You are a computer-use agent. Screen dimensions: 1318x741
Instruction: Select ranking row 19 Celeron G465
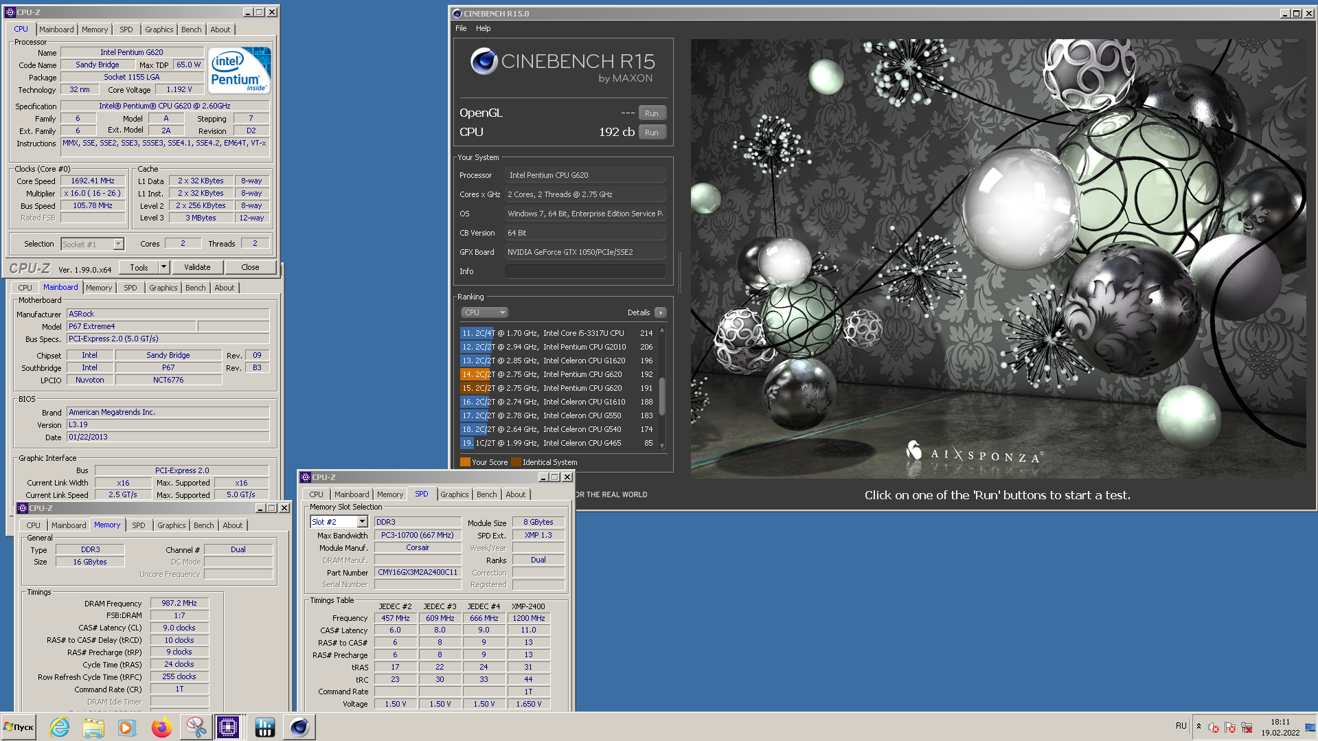pyautogui.click(x=558, y=443)
